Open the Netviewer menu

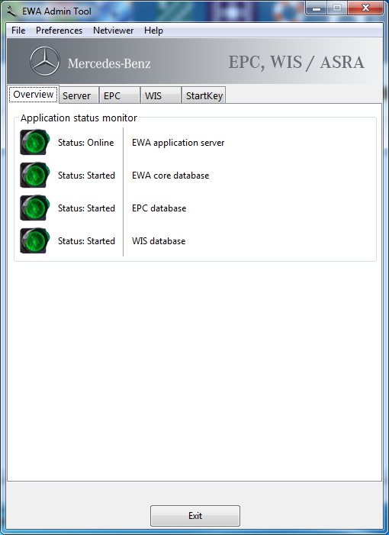(113, 31)
